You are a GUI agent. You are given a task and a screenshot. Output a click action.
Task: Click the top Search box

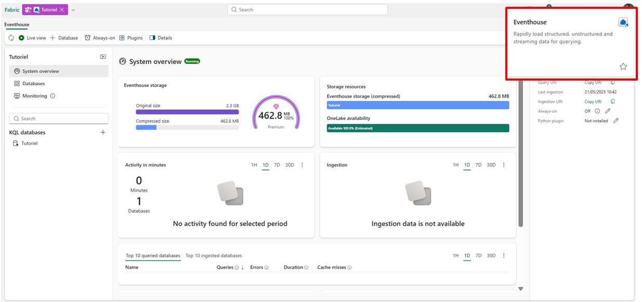coord(308,9)
